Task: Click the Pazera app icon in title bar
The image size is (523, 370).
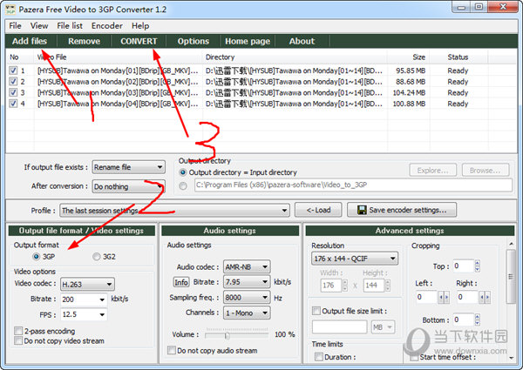Action: 10,10
